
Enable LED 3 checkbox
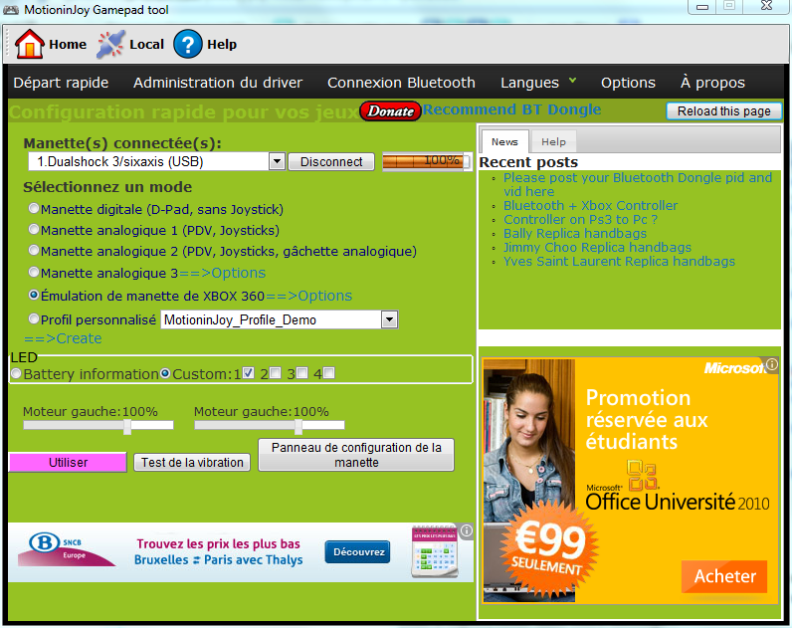click(302, 373)
